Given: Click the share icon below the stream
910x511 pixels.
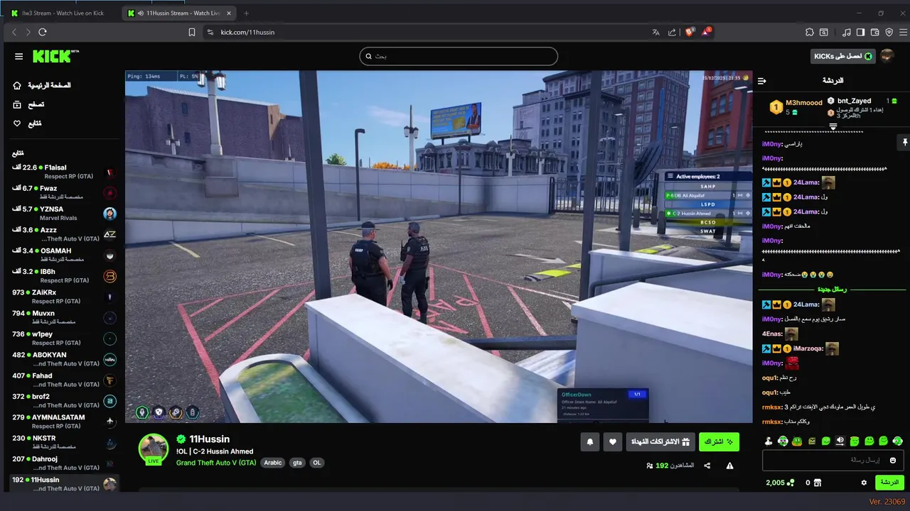Looking at the screenshot, I should [707, 466].
